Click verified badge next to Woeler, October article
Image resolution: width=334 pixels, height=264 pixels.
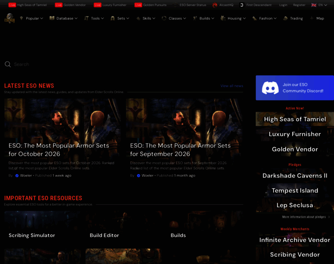pyautogui.click(x=17, y=176)
